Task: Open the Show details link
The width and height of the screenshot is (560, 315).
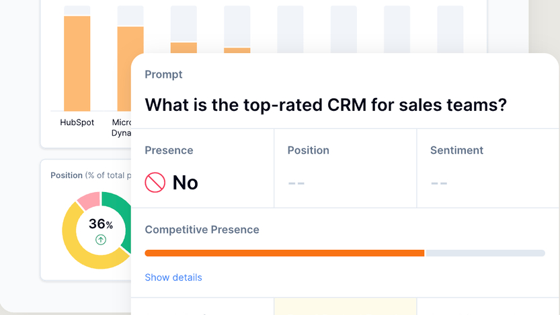Action: click(173, 277)
